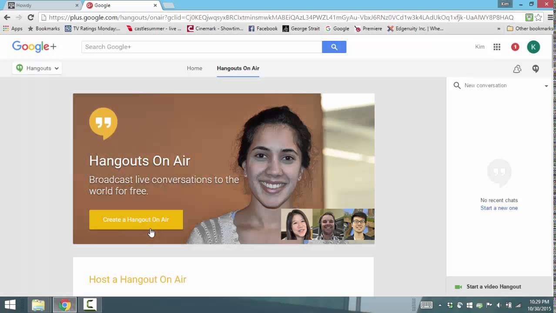Open File Explorer from the taskbar
The height and width of the screenshot is (313, 556).
[x=38, y=305]
